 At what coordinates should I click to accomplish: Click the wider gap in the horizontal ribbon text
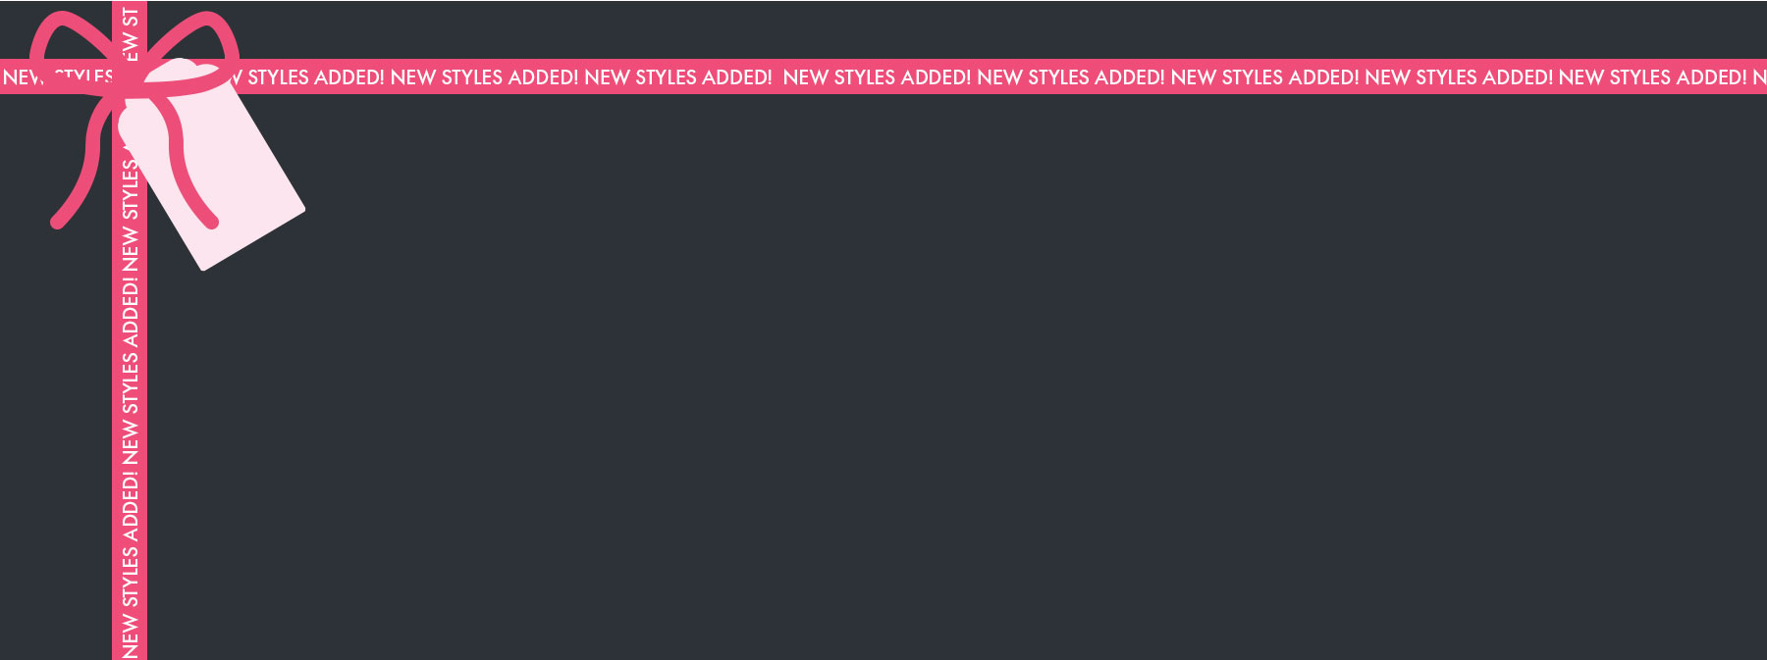click(777, 77)
